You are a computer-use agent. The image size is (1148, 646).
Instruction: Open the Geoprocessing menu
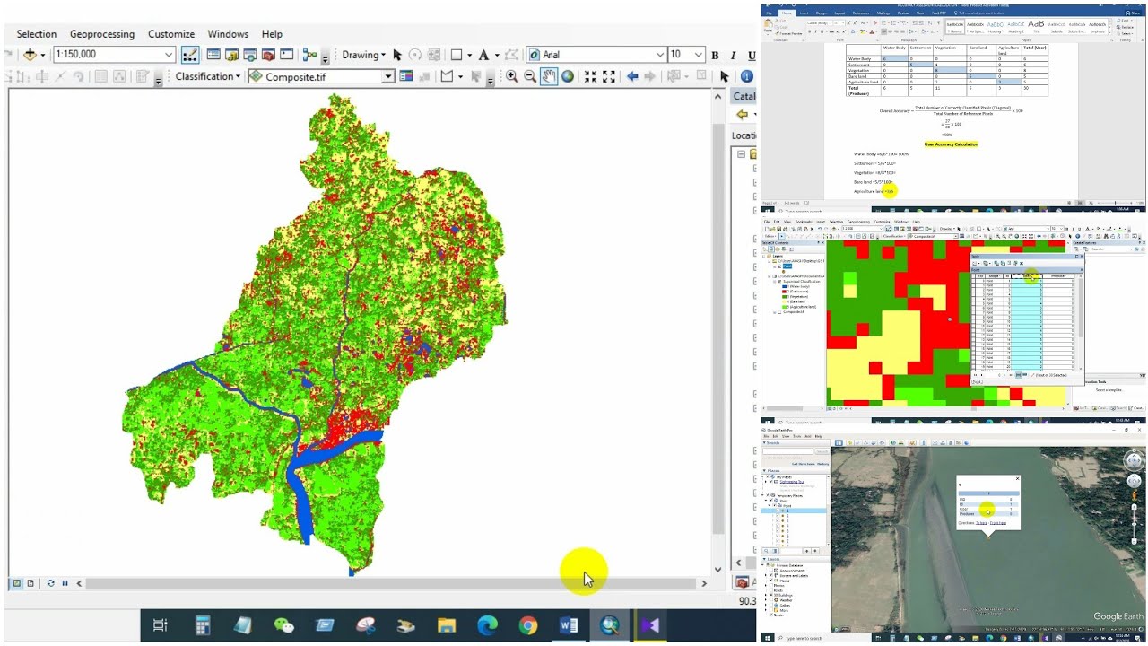pos(102,34)
